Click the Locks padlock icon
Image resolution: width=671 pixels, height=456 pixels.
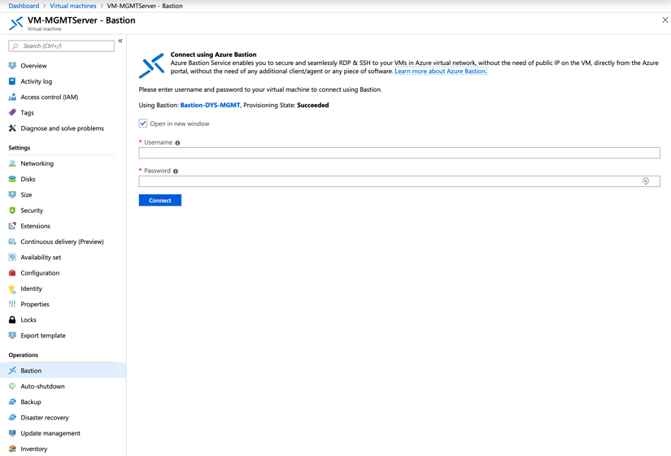[x=12, y=320]
